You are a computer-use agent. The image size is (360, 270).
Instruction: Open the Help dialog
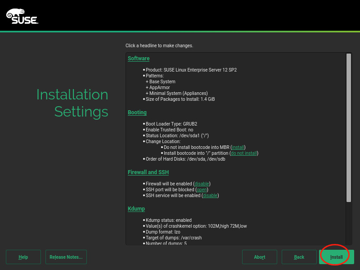pos(23,257)
